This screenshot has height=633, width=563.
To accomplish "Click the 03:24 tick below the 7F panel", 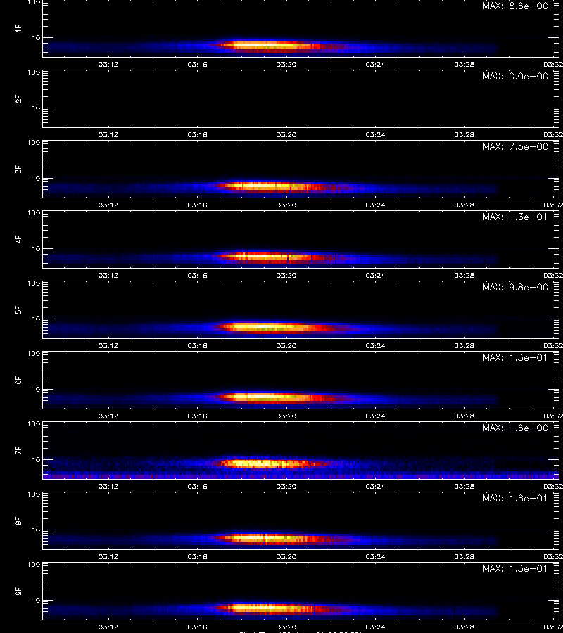I will click(375, 486).
